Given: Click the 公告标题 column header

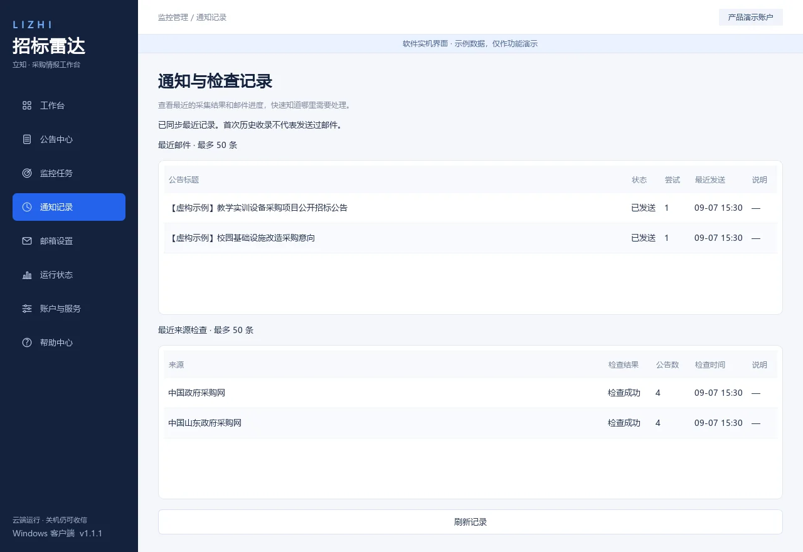Looking at the screenshot, I should 184,179.
